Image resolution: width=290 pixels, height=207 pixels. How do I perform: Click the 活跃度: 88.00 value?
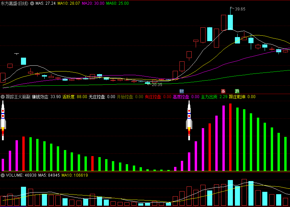tap(75, 97)
